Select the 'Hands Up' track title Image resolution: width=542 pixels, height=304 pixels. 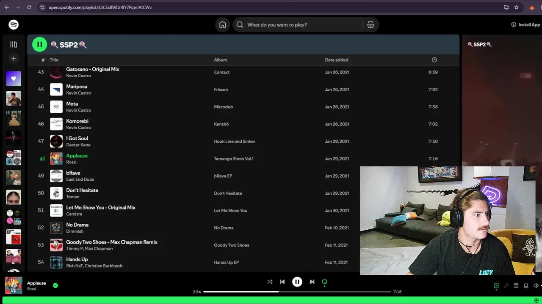pyautogui.click(x=77, y=260)
